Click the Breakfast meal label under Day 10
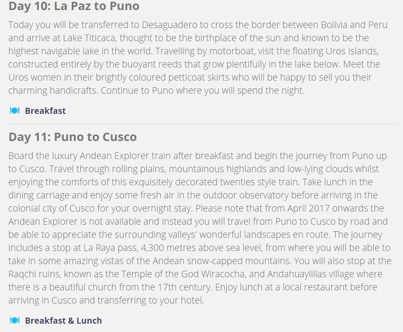This screenshot has width=403, height=332. [x=45, y=111]
